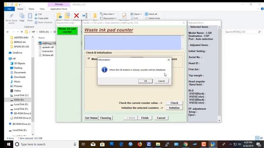Launch Firefox from the taskbar
This screenshot has width=264, height=148.
tap(139, 144)
